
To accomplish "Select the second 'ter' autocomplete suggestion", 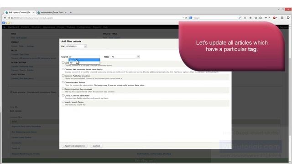I will [x=84, y=63].
